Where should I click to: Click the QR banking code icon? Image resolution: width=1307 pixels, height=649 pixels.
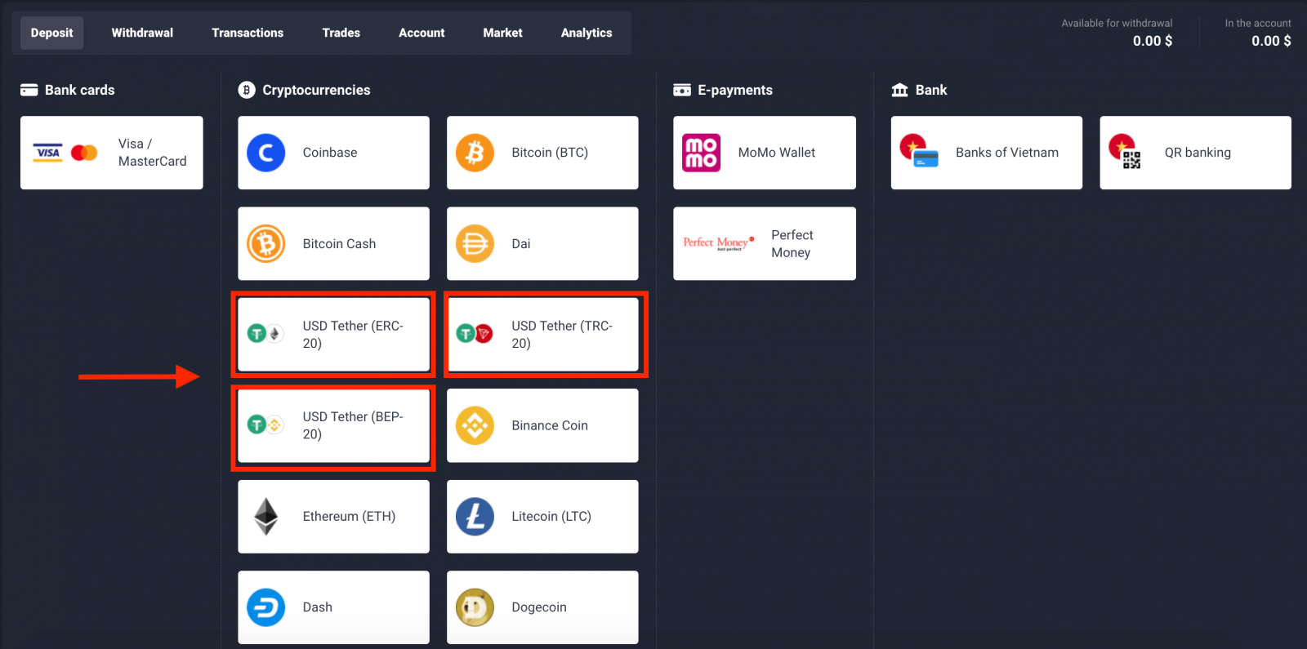[1126, 152]
